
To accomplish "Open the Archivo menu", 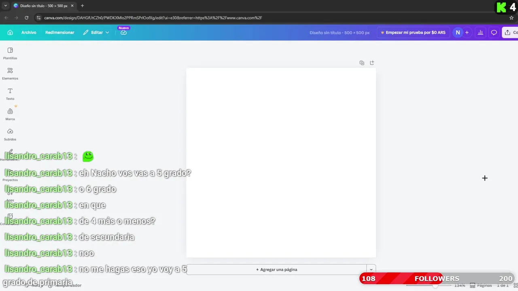I will [x=29, y=32].
